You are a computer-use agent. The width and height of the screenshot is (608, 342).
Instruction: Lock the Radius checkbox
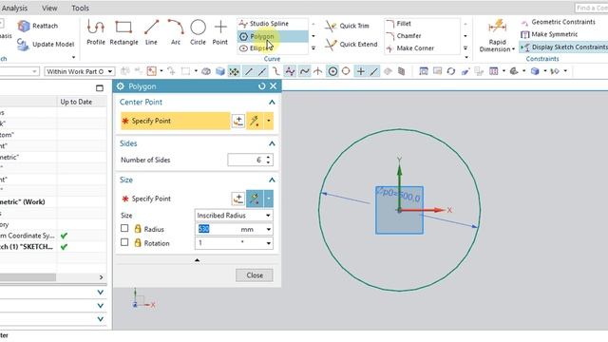[124, 228]
